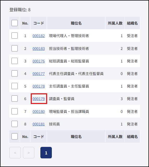Image resolution: width=149 pixels, height=167 pixels.
Task: Select page 1 in pagination
Action: [x=46, y=153]
